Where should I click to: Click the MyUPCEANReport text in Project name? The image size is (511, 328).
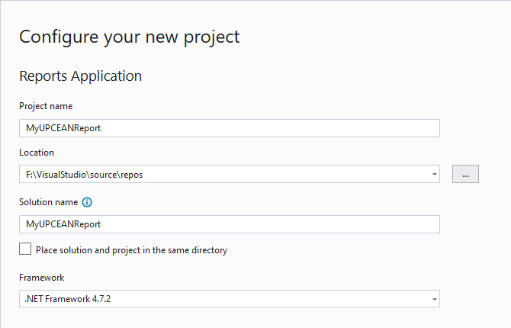pos(63,128)
